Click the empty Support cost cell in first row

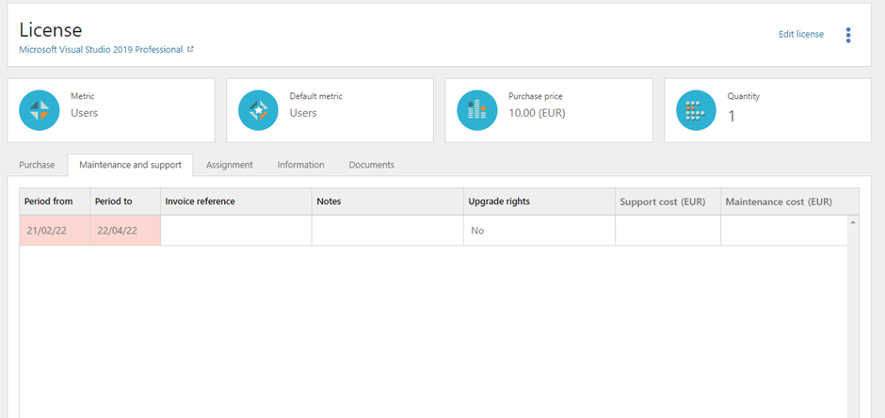click(x=668, y=230)
